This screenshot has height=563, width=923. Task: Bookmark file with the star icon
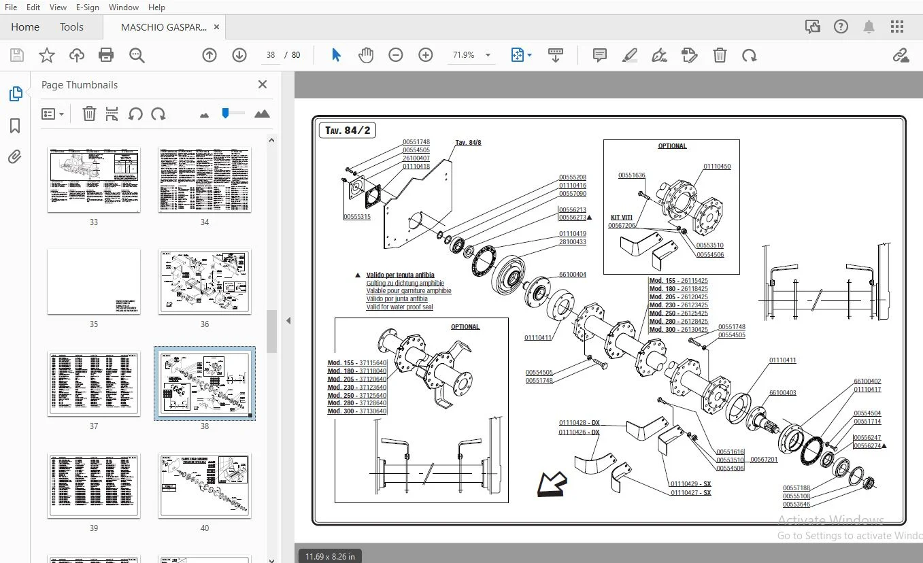click(47, 55)
